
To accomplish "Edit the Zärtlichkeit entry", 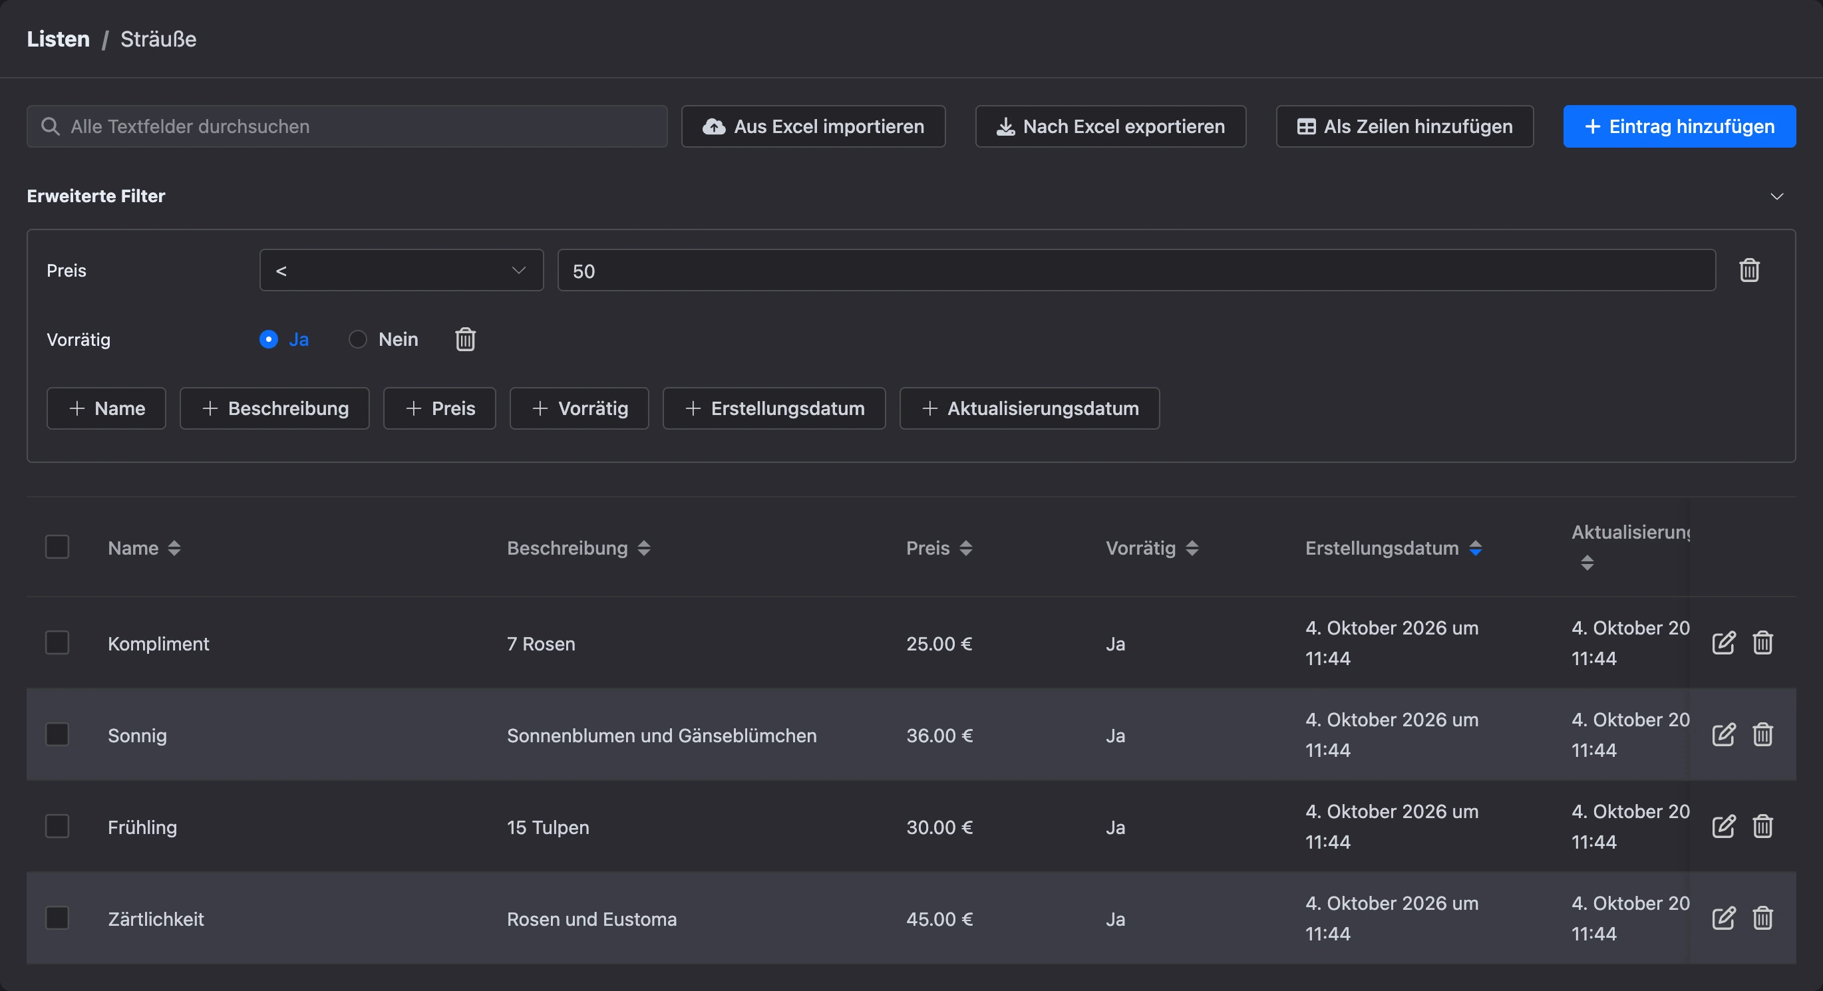I will click(1723, 918).
